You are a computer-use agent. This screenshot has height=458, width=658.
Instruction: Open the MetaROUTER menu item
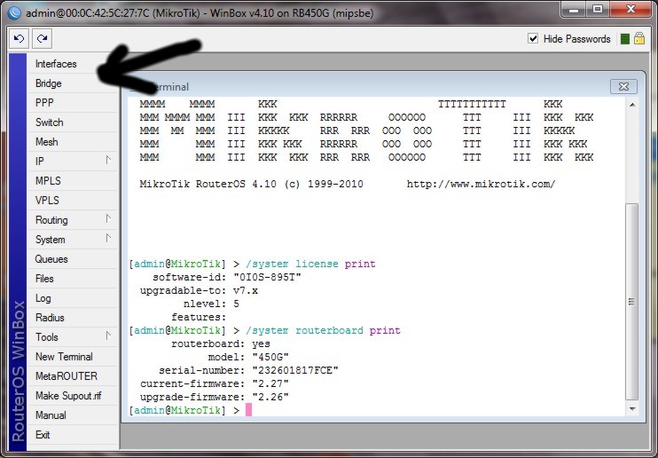pos(73,376)
